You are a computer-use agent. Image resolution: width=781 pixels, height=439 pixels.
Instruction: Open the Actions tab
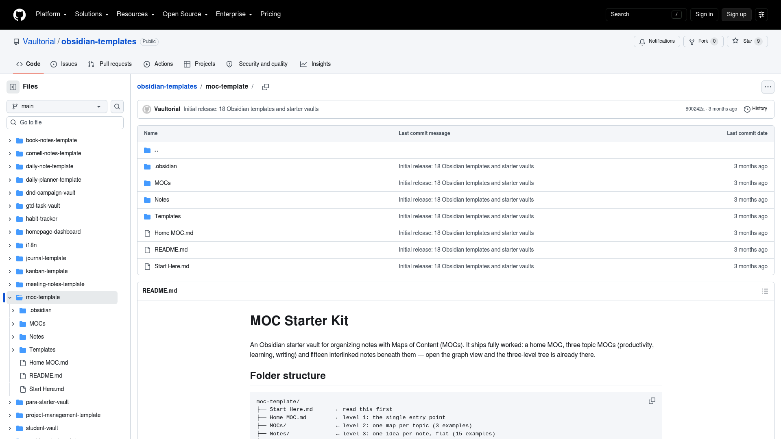158,64
